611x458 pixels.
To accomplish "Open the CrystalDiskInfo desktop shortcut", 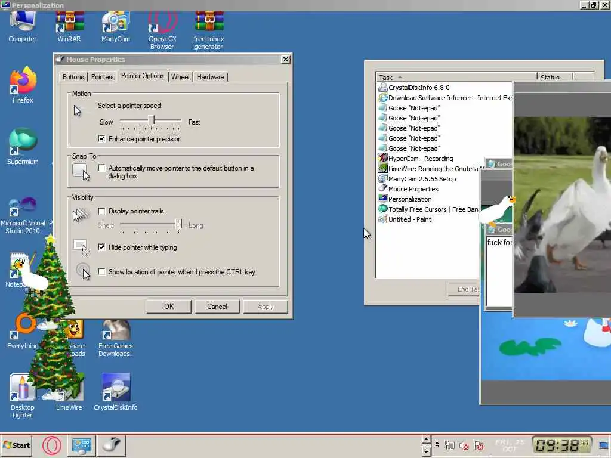I will click(115, 392).
